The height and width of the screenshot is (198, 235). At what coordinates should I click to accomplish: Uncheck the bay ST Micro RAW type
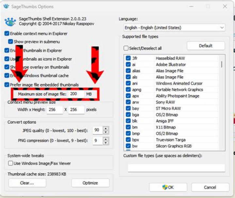point(128,108)
